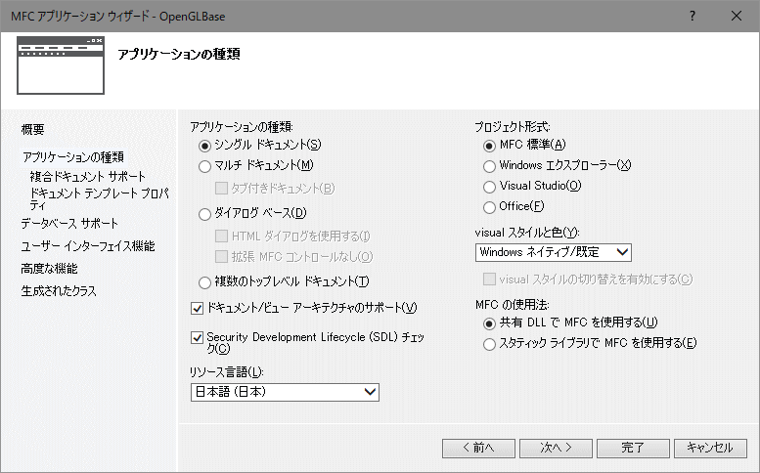Select ダイアログ ベース radio button
Screen dimensions: 760x473
[x=204, y=214]
